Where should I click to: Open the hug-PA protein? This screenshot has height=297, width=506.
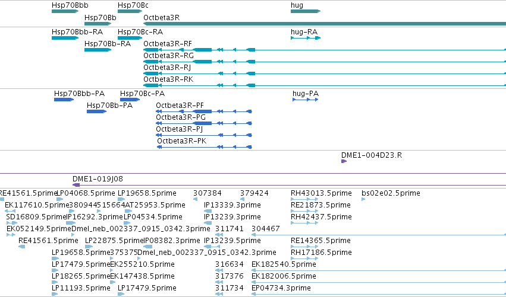pos(306,94)
